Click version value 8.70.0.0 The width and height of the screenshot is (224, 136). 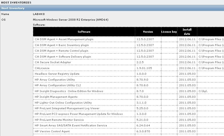point(142,97)
